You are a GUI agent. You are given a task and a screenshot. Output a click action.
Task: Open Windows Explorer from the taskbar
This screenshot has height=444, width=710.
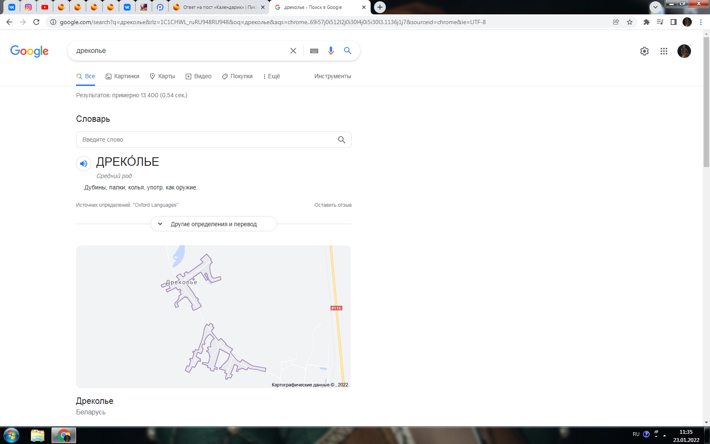pyautogui.click(x=38, y=435)
